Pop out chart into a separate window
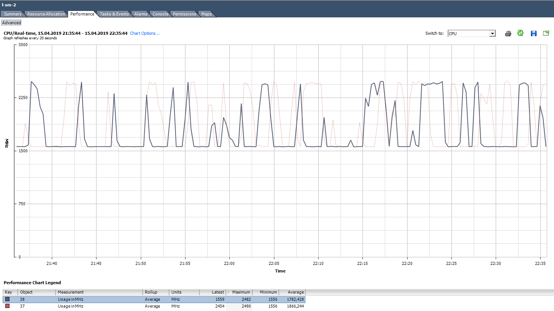The width and height of the screenshot is (554, 311). point(546,33)
